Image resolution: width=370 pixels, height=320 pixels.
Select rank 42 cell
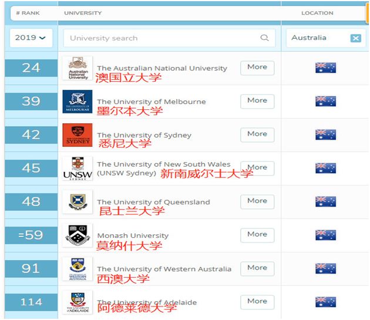point(31,135)
